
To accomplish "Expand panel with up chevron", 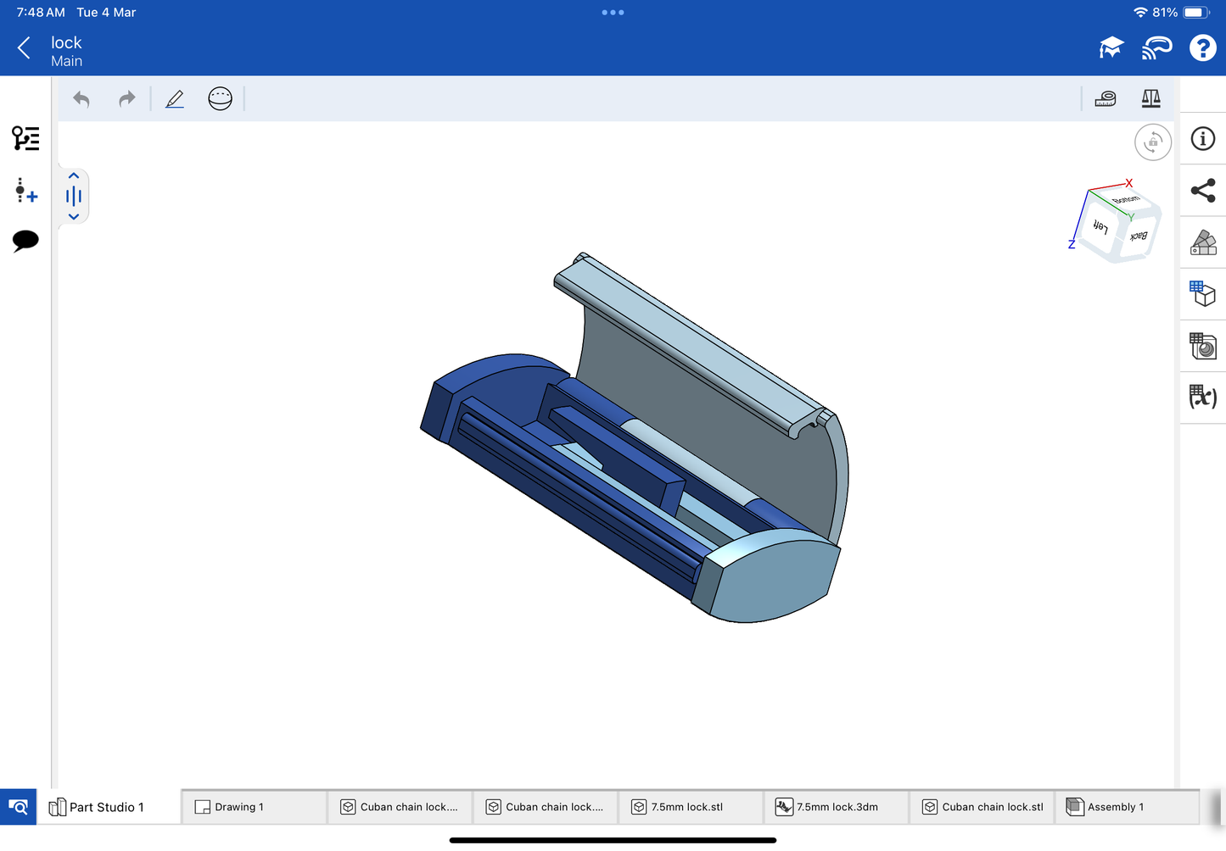I will [74, 175].
